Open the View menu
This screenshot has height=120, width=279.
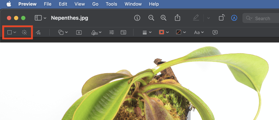pos(80,4)
